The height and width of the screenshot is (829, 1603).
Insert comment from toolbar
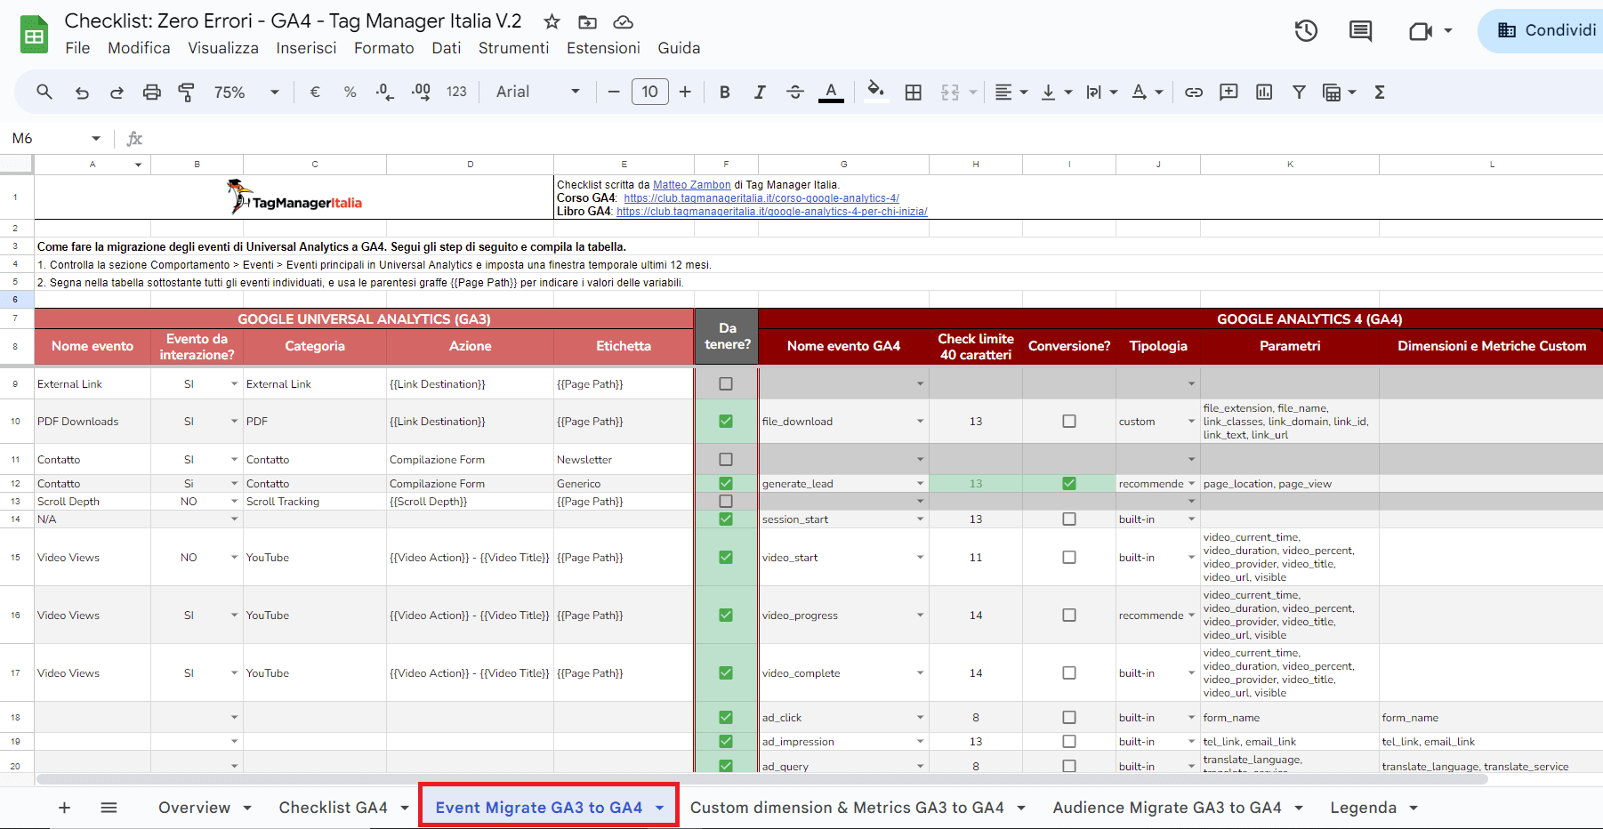coord(1228,92)
